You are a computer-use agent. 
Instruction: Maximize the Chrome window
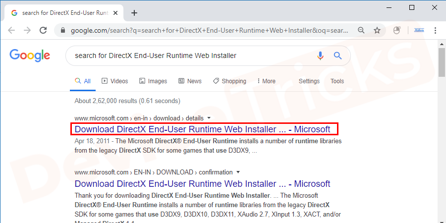tap(412, 7)
